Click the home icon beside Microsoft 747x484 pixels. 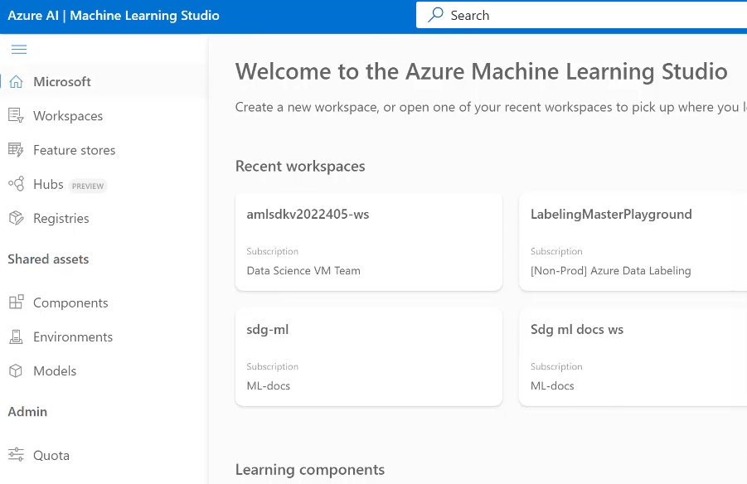pos(17,81)
